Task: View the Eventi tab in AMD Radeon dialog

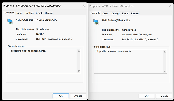Action: pos(125,13)
